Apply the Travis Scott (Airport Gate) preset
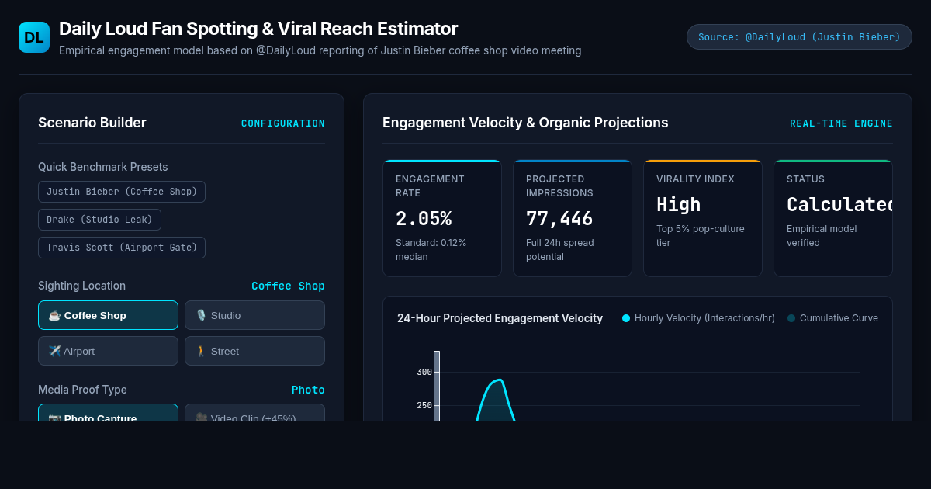The height and width of the screenshot is (489, 931). (122, 248)
